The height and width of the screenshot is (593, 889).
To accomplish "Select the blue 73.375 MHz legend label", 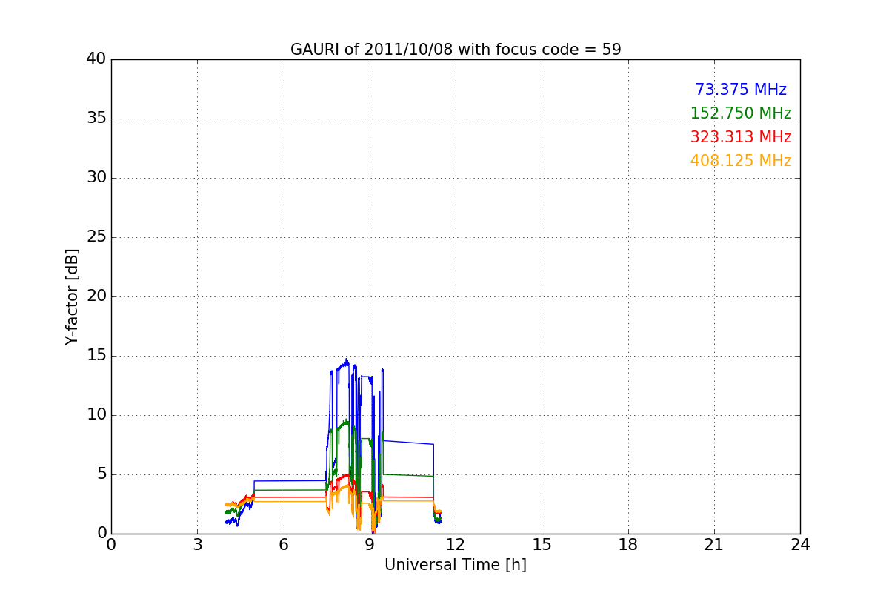I will (741, 90).
